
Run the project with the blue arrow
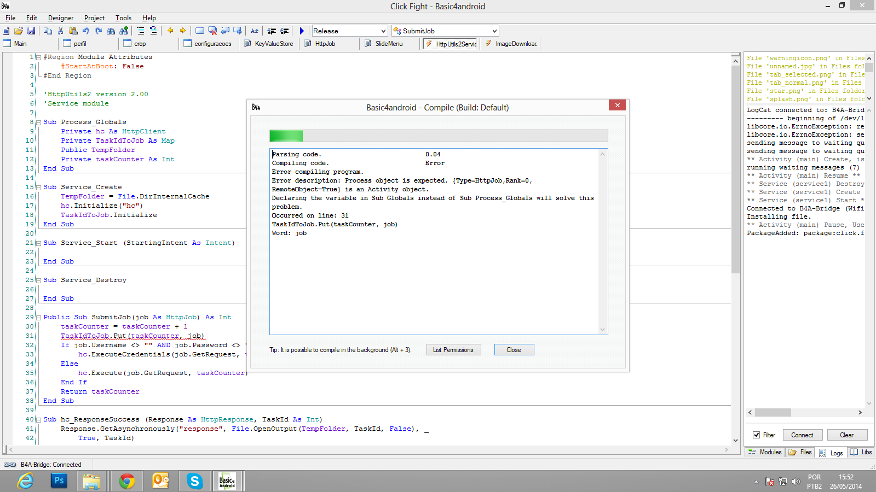(301, 31)
